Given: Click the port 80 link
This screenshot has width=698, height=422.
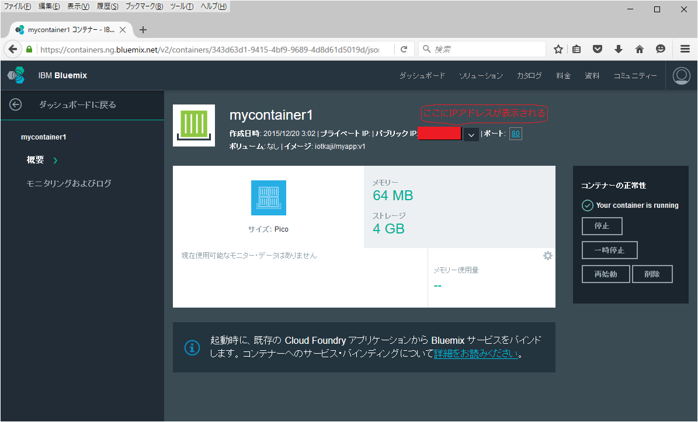Looking at the screenshot, I should click(x=516, y=134).
